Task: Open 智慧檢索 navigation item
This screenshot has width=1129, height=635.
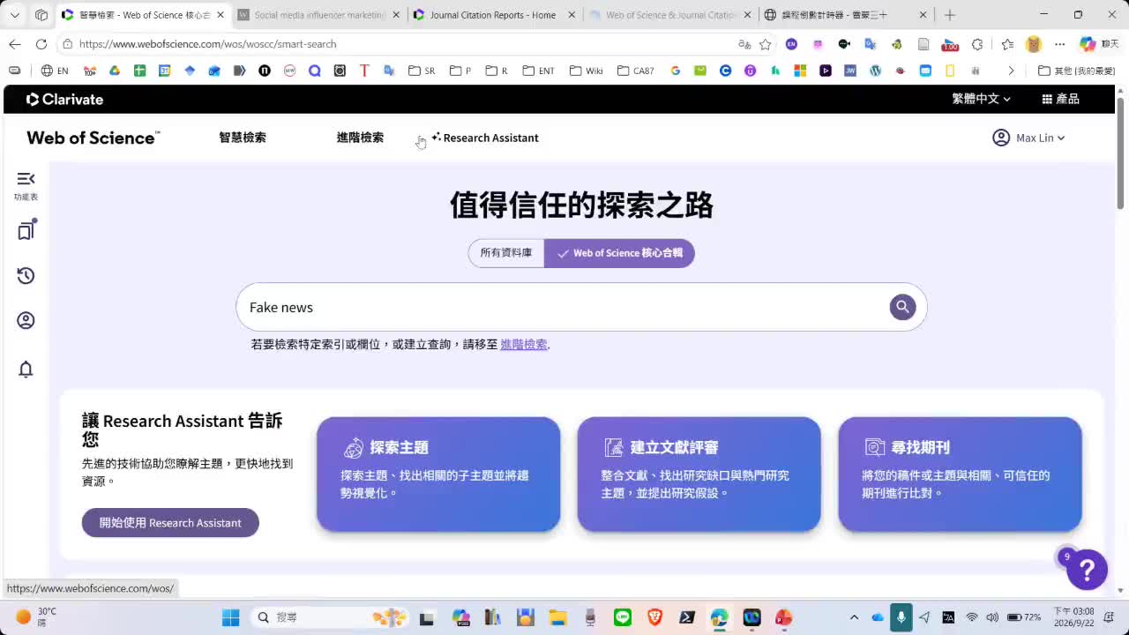Action: coord(243,138)
